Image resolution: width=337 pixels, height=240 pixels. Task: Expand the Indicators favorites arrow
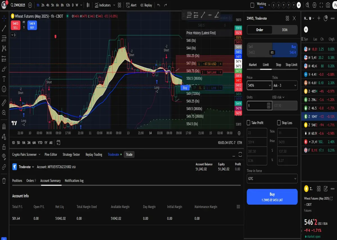click(114, 5)
